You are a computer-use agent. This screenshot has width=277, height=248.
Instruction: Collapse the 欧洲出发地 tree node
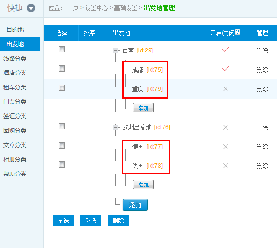point(116,127)
